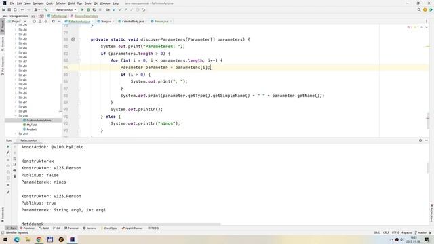Click the Build project hammer icon
434x244 pixels.
click(45, 9)
